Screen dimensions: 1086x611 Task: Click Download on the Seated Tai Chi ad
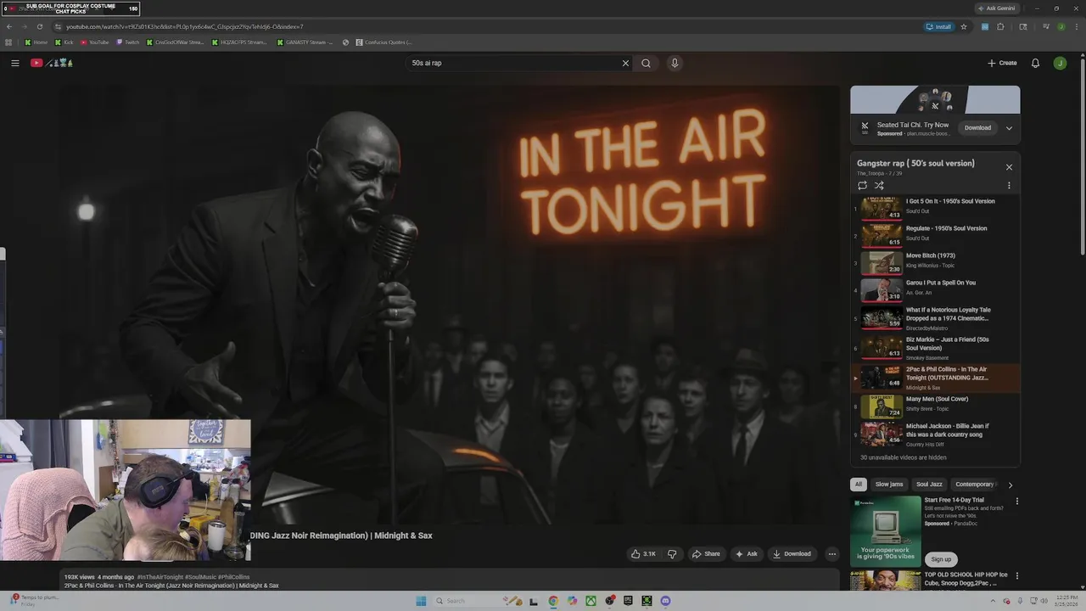pos(977,128)
